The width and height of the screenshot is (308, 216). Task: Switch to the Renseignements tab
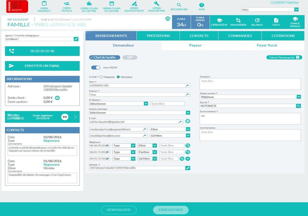[x=111, y=36]
